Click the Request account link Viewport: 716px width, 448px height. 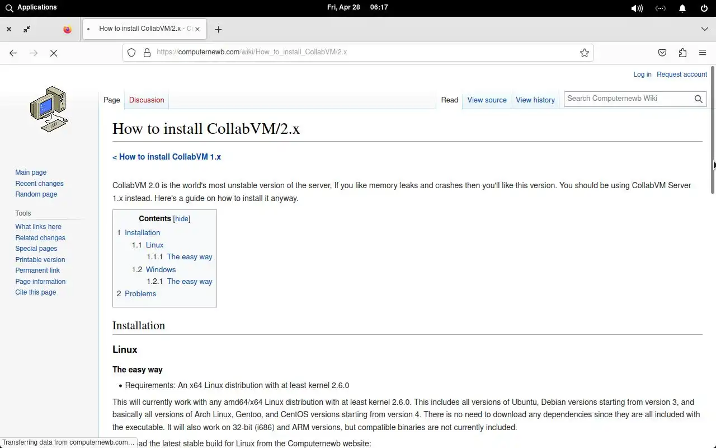pyautogui.click(x=682, y=74)
